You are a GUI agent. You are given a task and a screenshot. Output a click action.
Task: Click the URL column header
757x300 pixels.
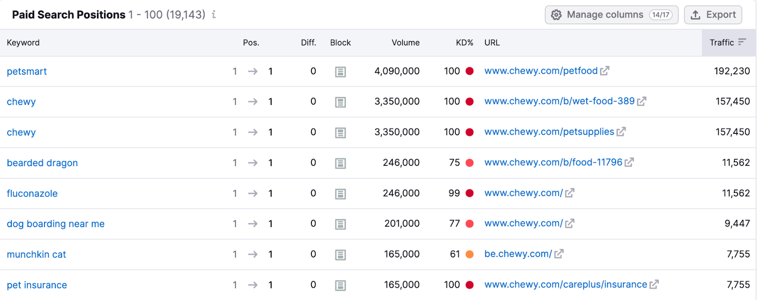(492, 43)
